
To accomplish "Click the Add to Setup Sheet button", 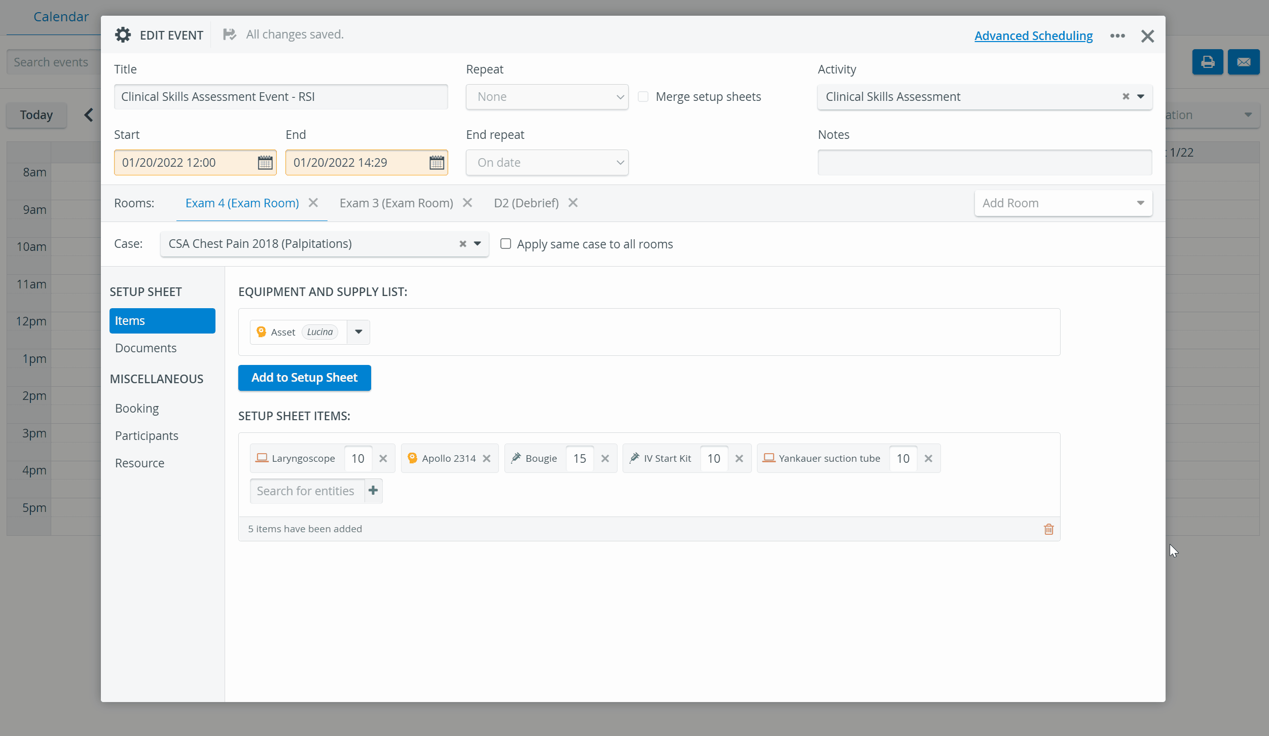I will tap(305, 378).
